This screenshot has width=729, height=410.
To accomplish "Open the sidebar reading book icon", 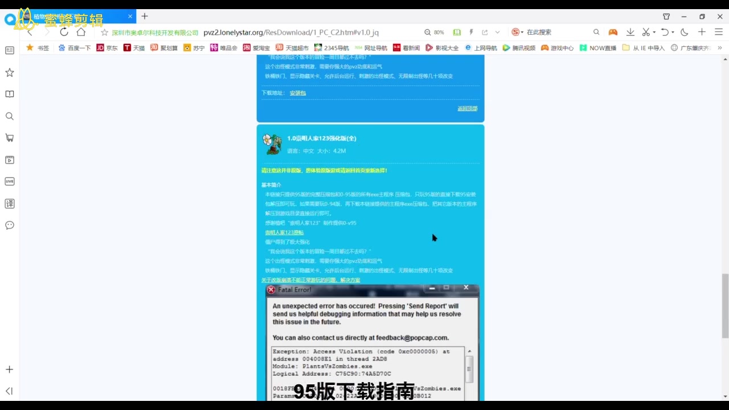I will pyautogui.click(x=10, y=94).
